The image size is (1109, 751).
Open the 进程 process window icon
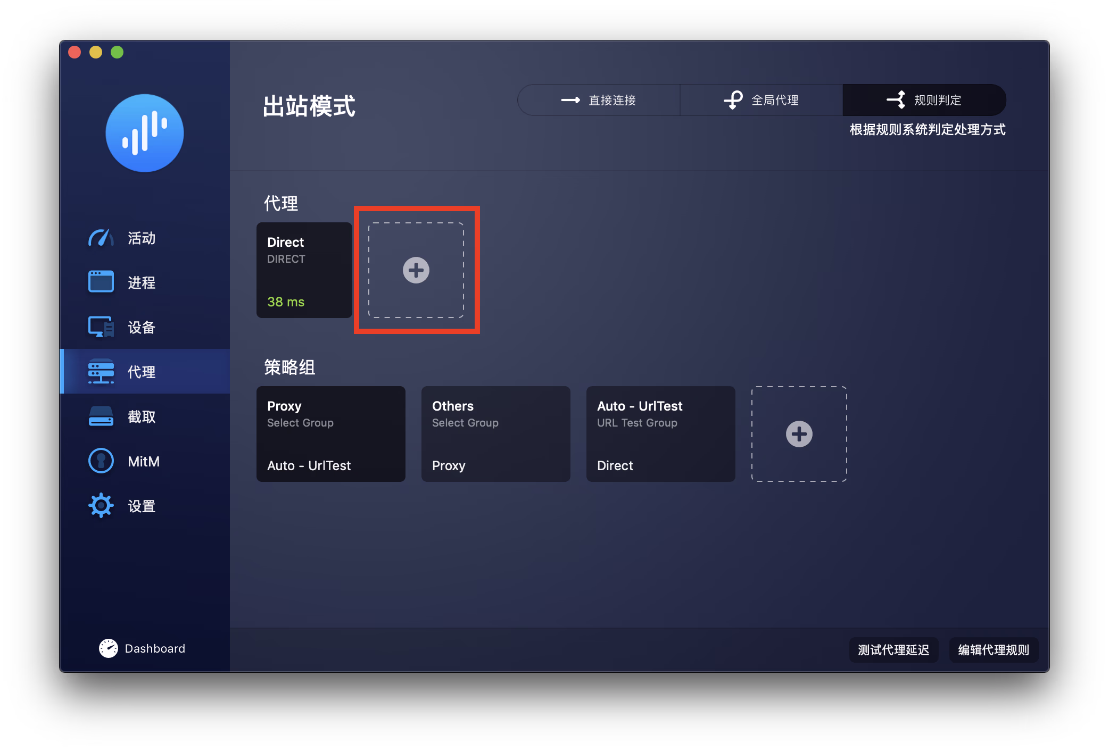tap(101, 282)
